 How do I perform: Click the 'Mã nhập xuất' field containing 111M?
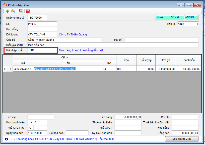click(42, 50)
